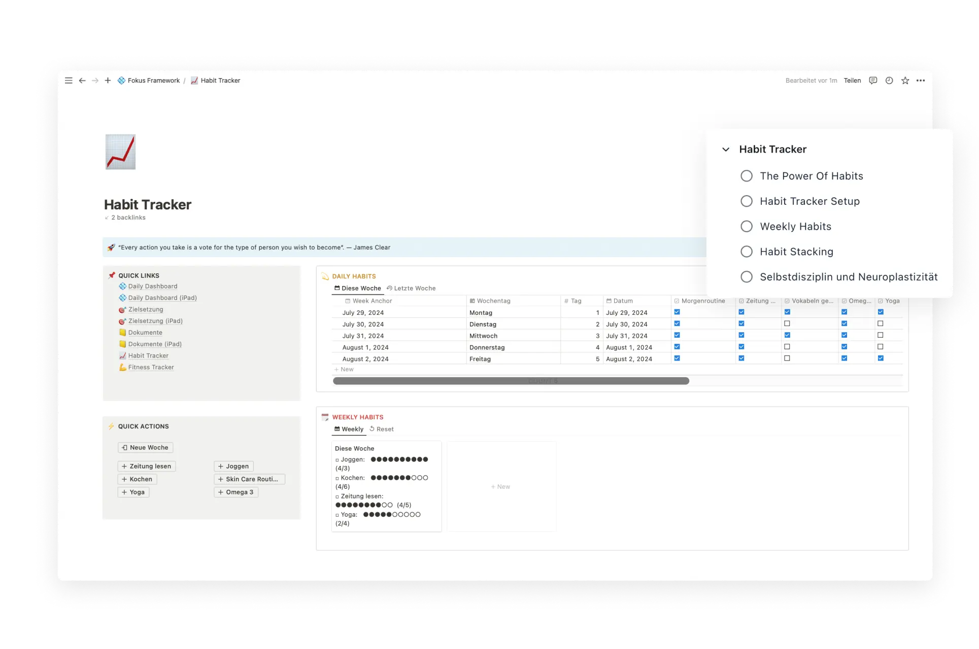Favorite the page with star icon
The width and height of the screenshot is (979, 649).
[905, 81]
